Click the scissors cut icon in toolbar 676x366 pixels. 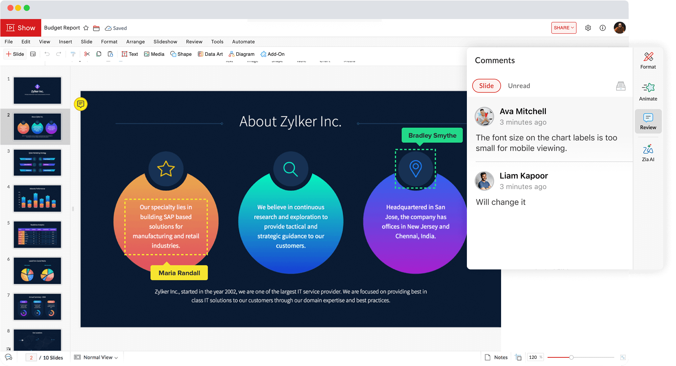(87, 54)
